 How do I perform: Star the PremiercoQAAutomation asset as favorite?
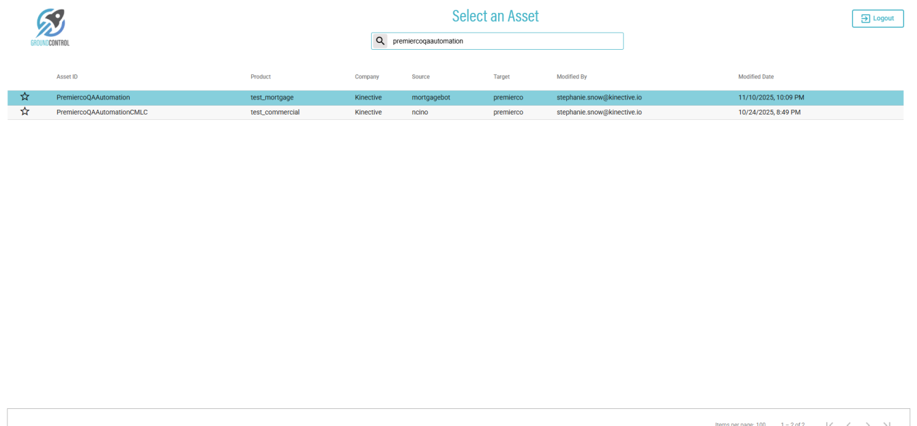coord(25,97)
